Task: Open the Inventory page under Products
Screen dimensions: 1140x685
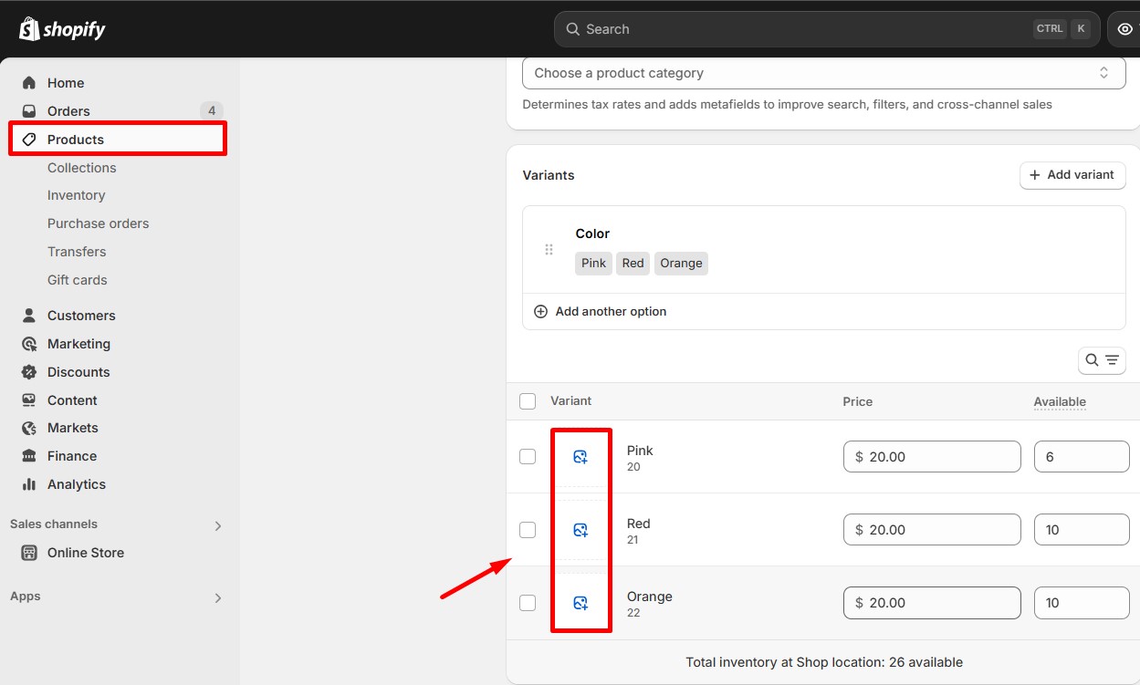Action: tap(76, 195)
